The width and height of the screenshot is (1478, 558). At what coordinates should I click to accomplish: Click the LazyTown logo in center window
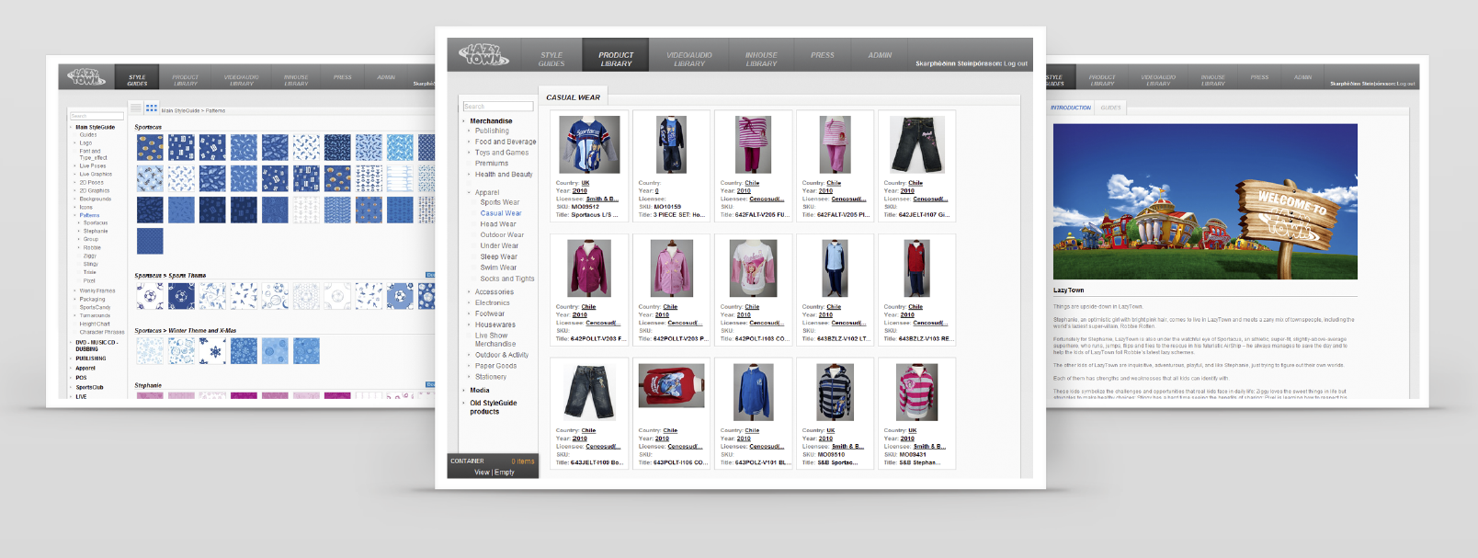pos(483,55)
